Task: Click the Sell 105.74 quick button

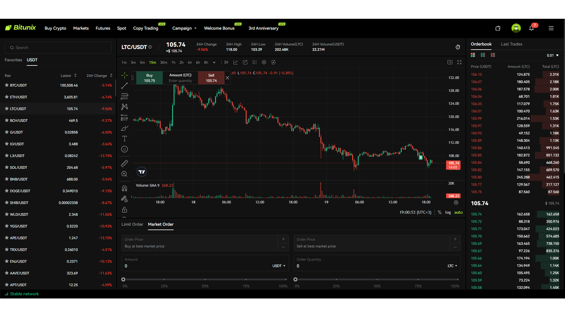Action: [211, 78]
